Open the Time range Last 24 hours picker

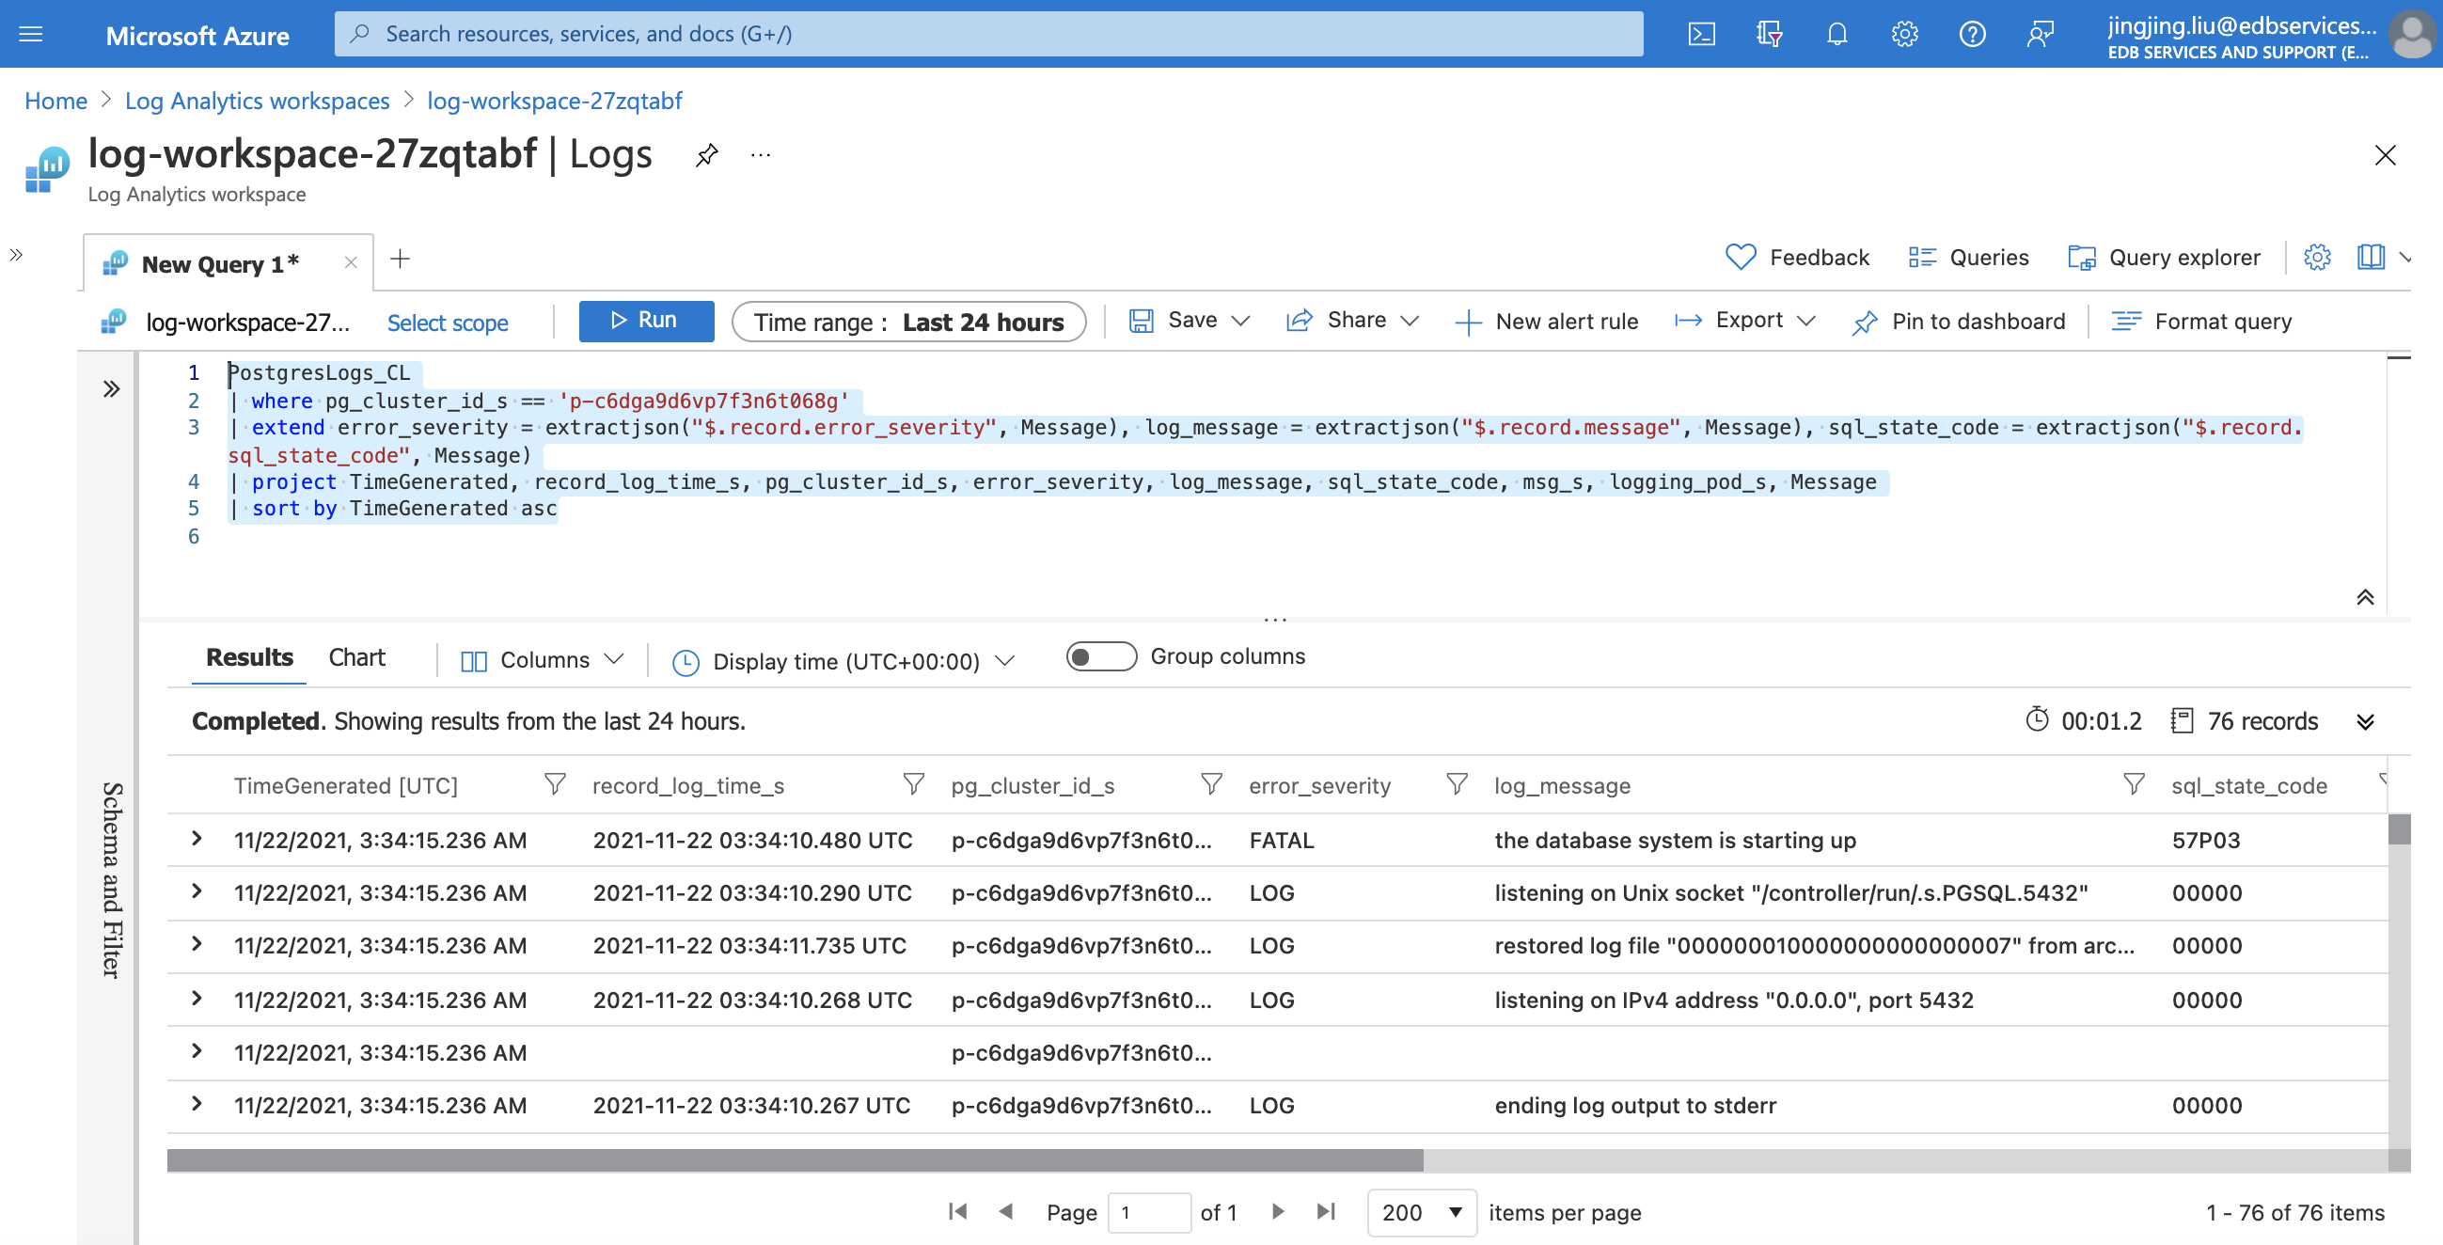[x=908, y=323]
